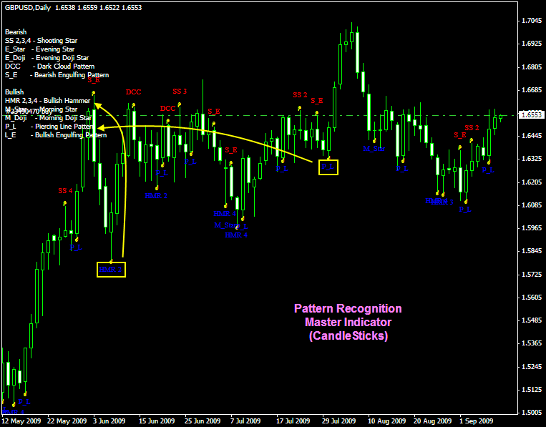This screenshot has height=427, width=546.
Task: Click the 1.6445 price axis label
Action: pyautogui.click(x=531, y=136)
